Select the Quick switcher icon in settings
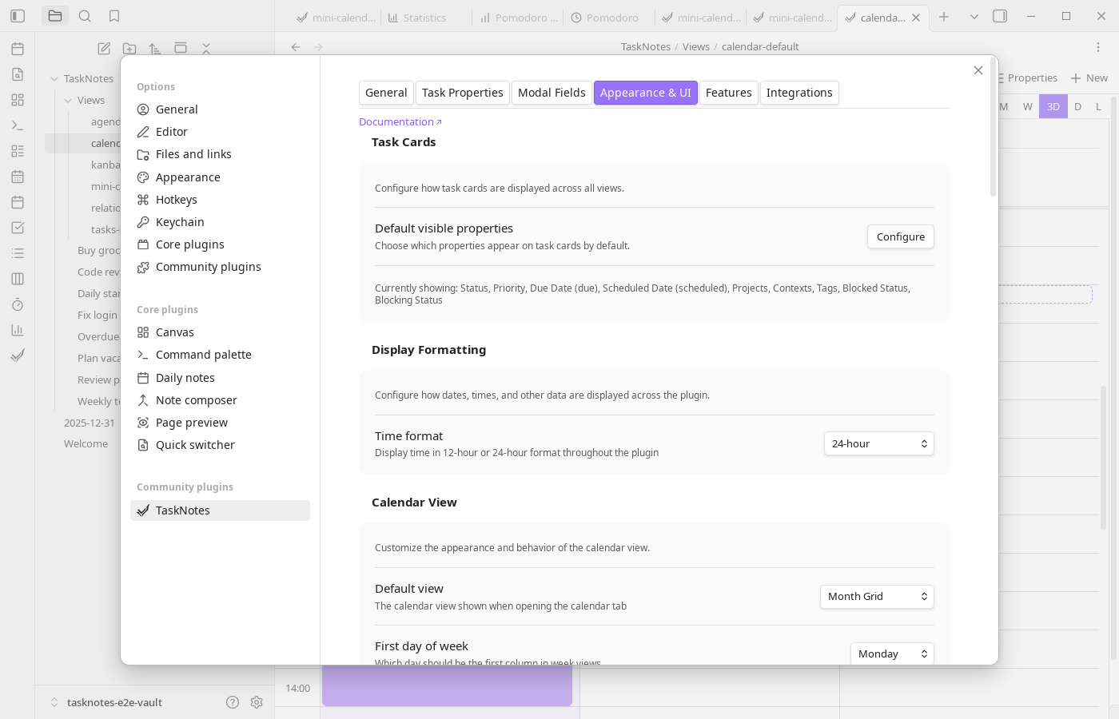 [x=143, y=444]
